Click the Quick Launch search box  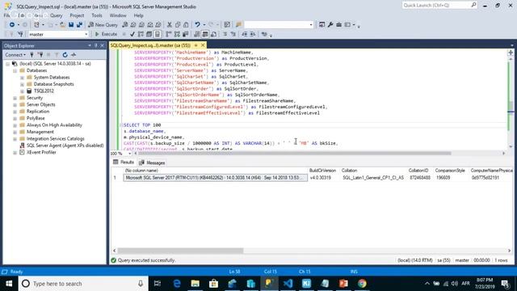tap(439, 6)
